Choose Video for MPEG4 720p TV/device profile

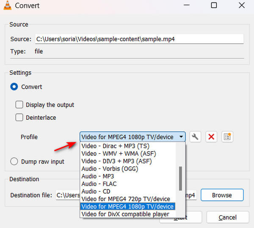pyautogui.click(x=128, y=199)
